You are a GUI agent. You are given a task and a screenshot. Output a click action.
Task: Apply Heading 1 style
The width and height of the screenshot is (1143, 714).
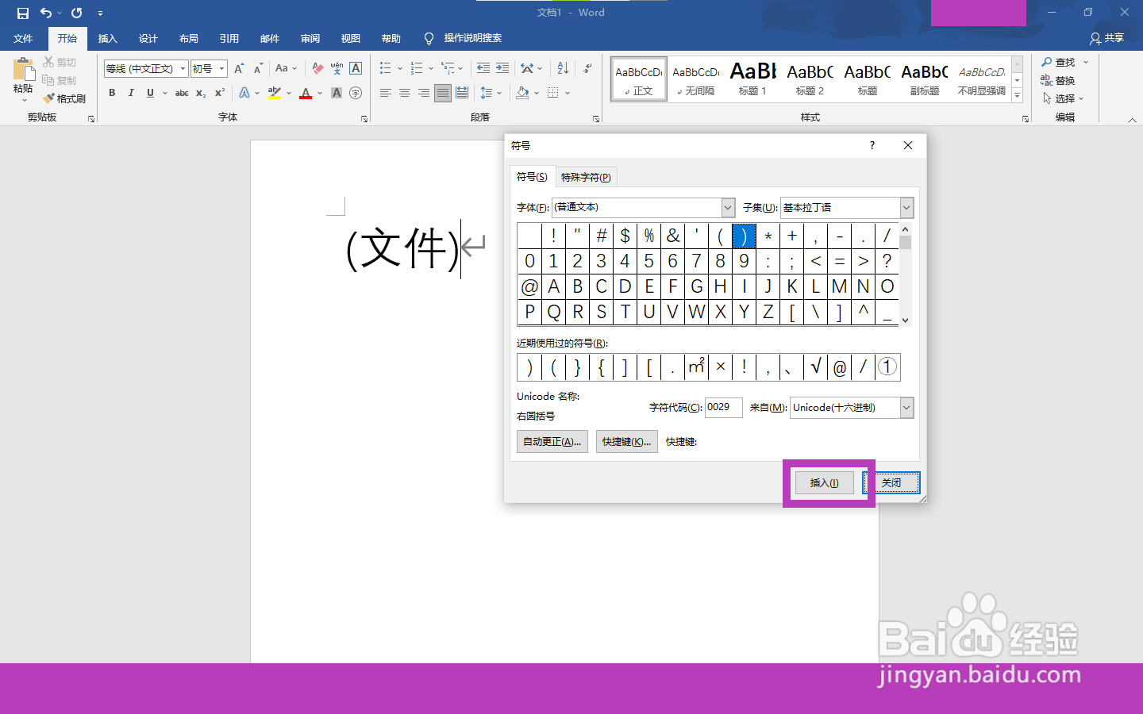(752, 79)
